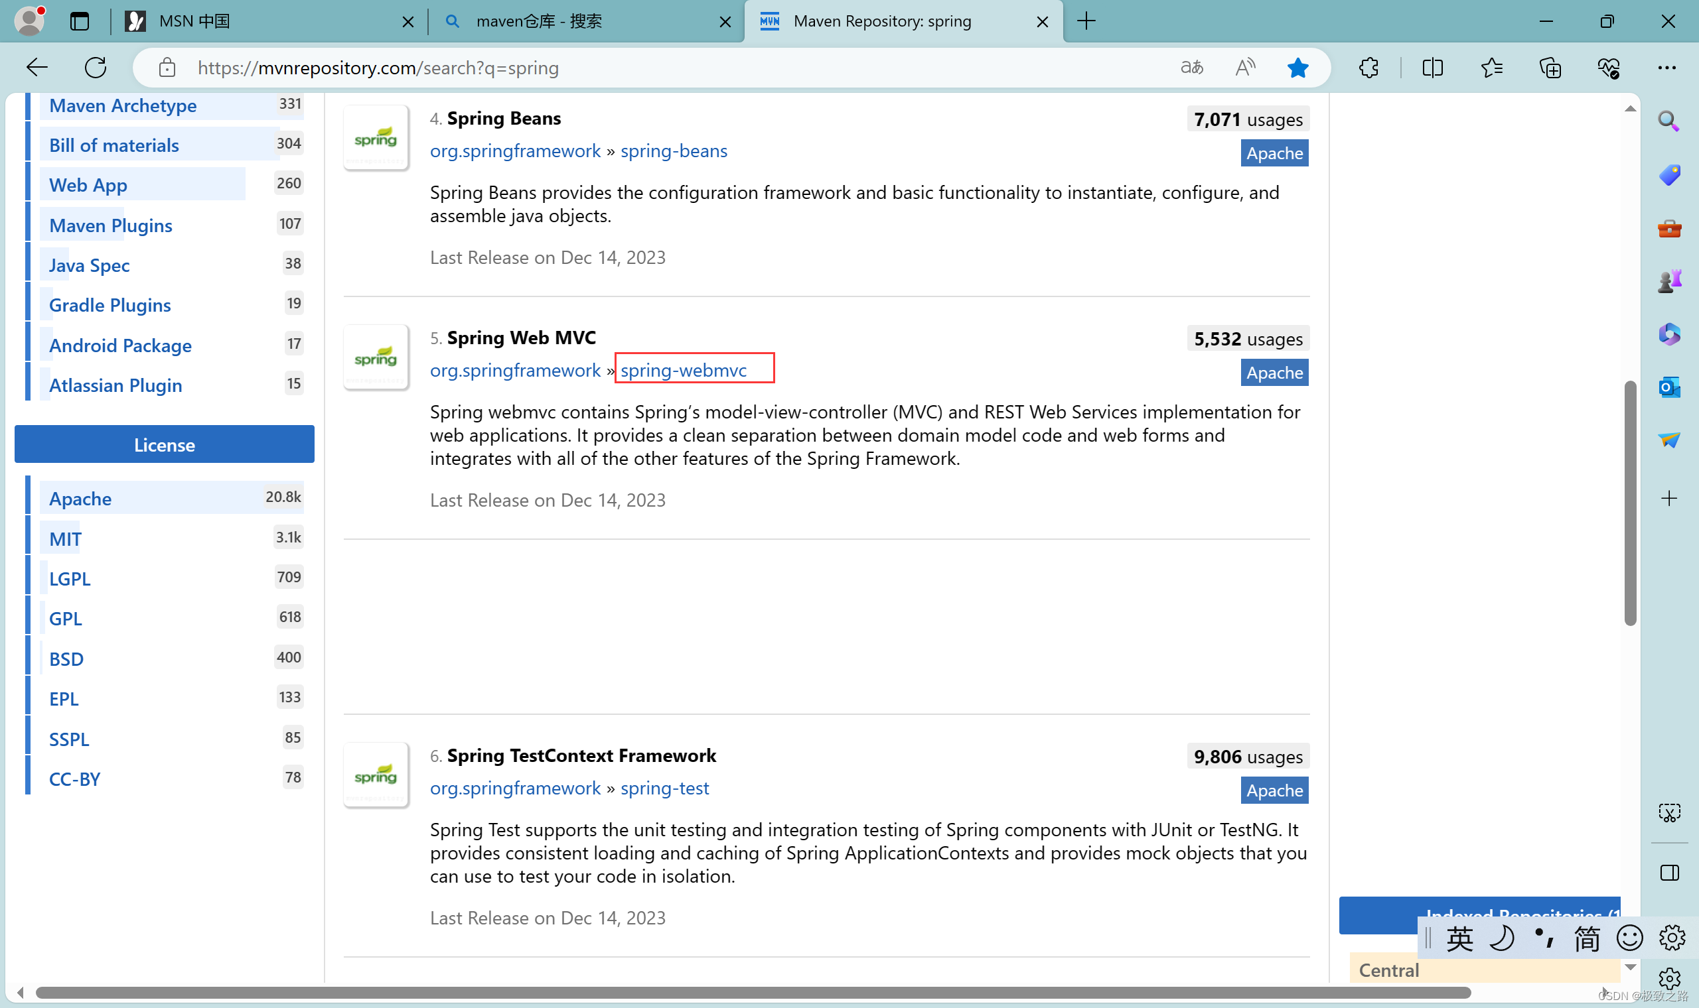Open sidebar games chess icon
Screen dimensions: 1699x1008
pos(1669,281)
